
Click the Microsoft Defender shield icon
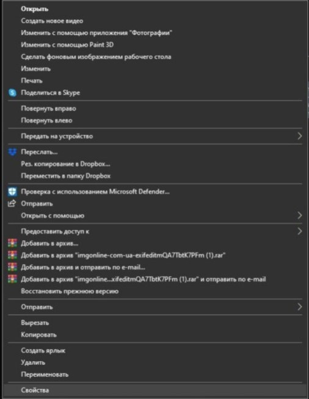coord(12,192)
